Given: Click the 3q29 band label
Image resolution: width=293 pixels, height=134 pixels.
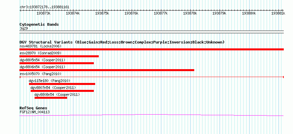Looking at the screenshot, I should coord(23,29).
